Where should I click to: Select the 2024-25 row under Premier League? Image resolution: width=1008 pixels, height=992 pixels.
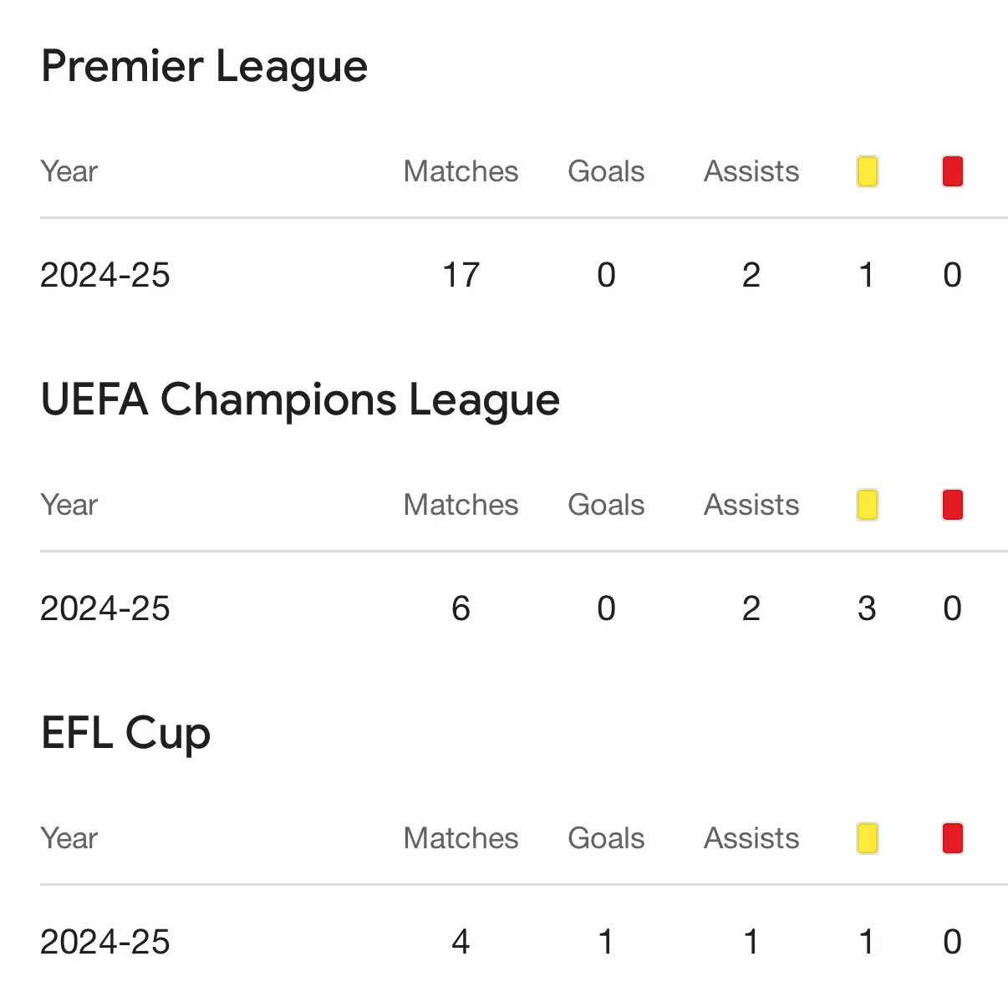pyautogui.click(x=523, y=275)
